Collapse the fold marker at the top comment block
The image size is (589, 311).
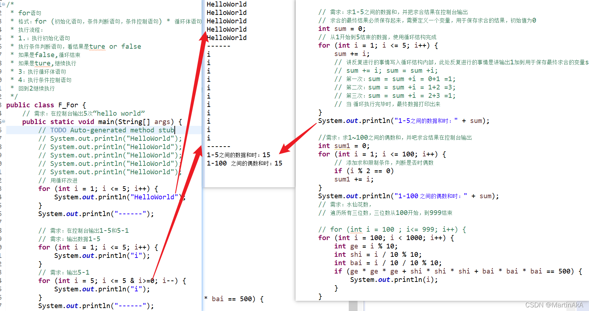3,4
